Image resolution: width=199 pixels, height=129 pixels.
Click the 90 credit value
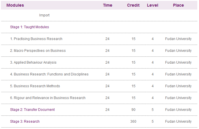pyautogui.click(x=133, y=110)
